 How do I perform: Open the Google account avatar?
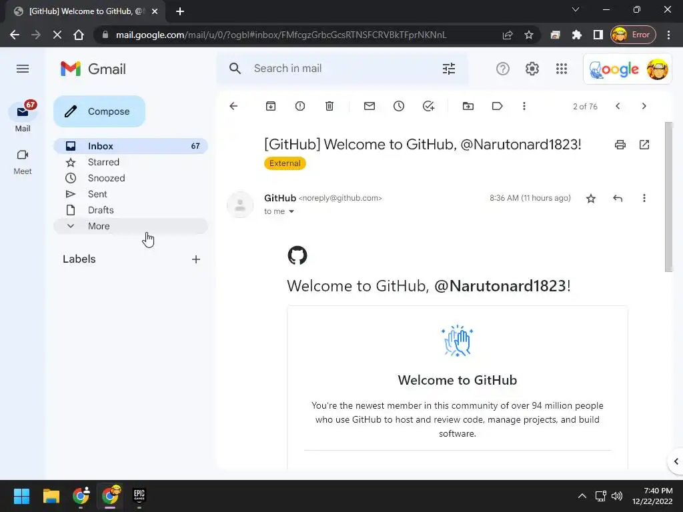[657, 69]
